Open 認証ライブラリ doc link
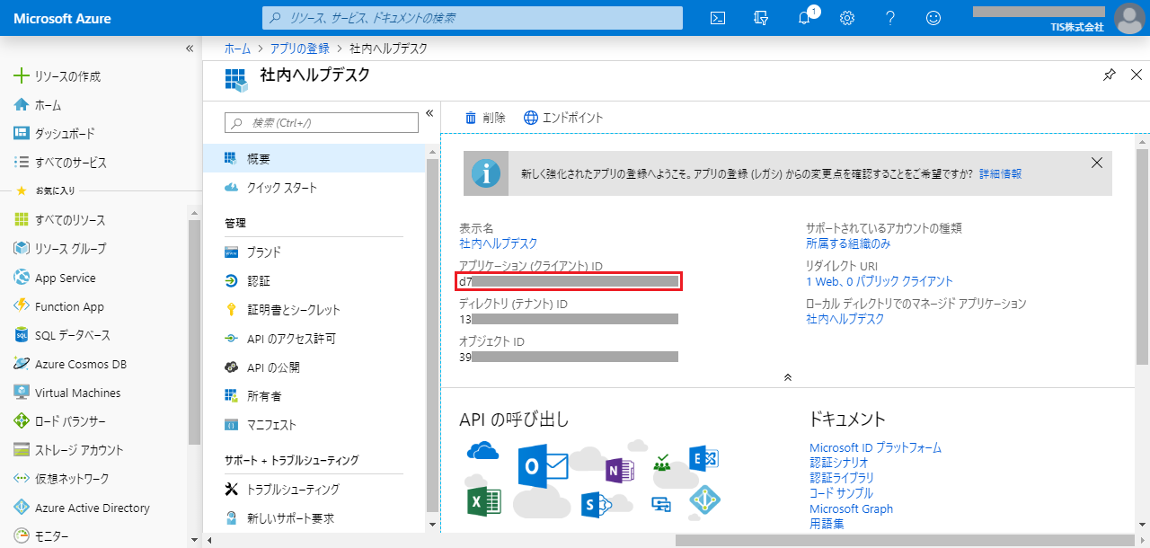Screen dimensions: 1150x548 [841, 478]
